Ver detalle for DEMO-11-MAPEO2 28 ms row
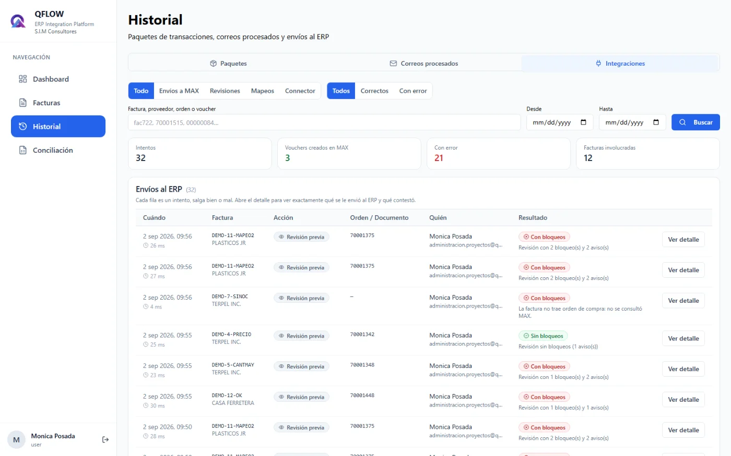The image size is (731, 456). (x=683, y=430)
